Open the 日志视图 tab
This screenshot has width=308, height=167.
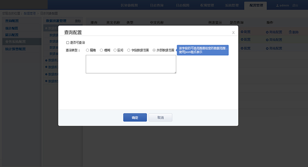coord(182,5)
